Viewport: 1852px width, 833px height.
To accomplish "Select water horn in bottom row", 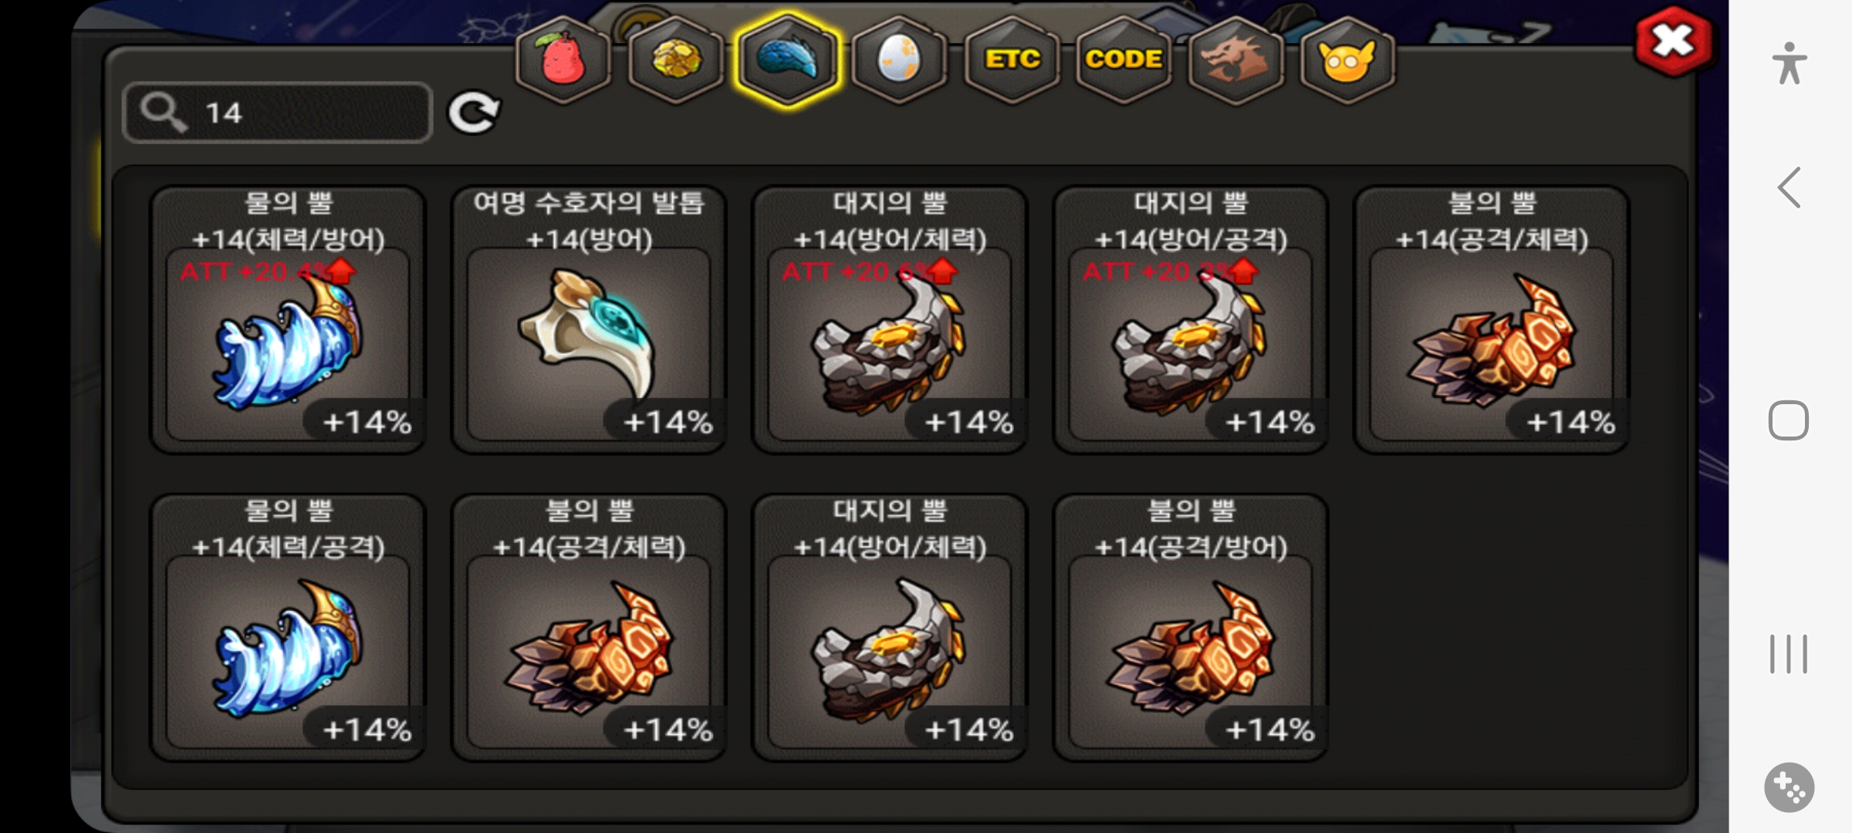I will tap(288, 628).
